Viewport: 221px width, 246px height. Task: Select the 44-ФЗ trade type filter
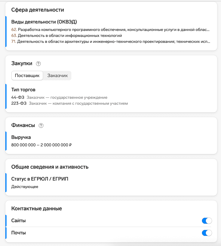[59, 97]
